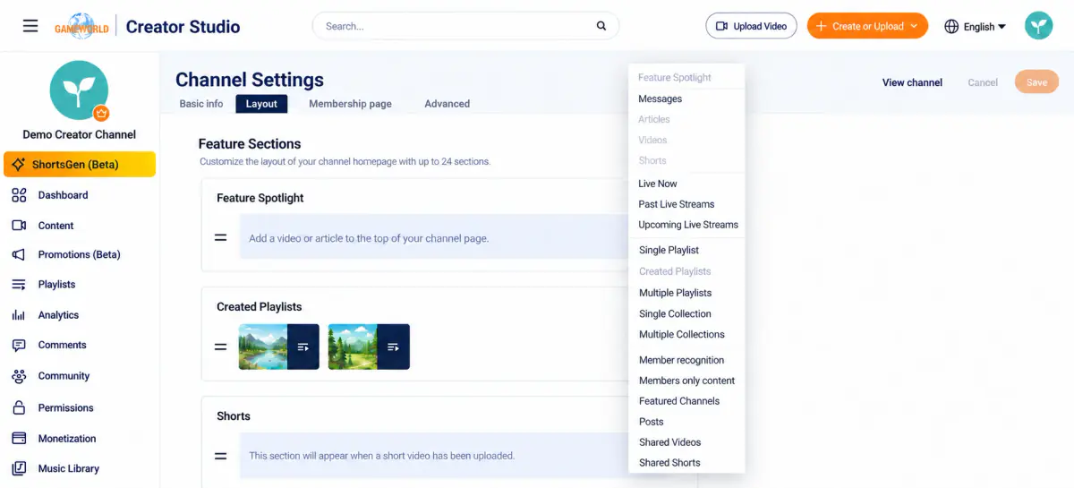Open ShortsGen (Beta) in sidebar
This screenshot has width=1074, height=488.
coord(79,165)
